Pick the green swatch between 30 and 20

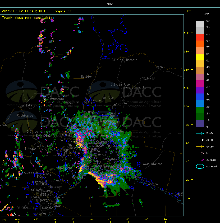click(200, 110)
